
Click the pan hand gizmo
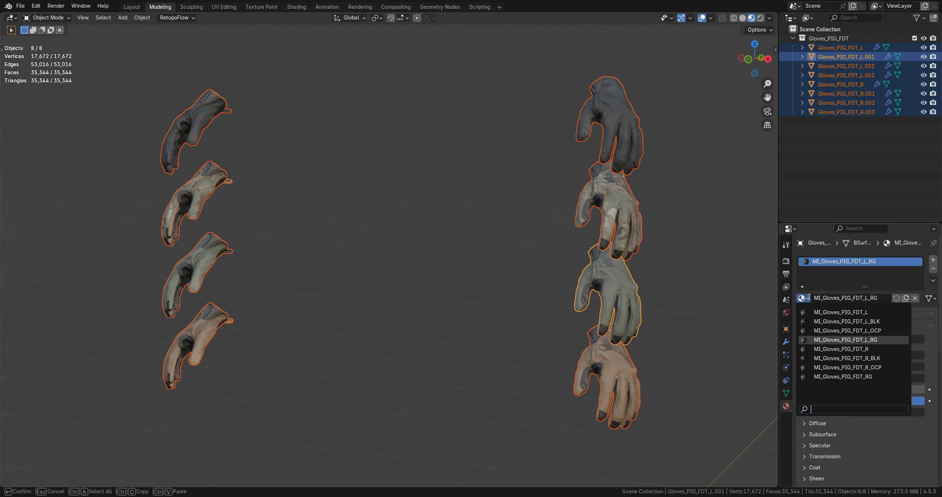point(767,98)
